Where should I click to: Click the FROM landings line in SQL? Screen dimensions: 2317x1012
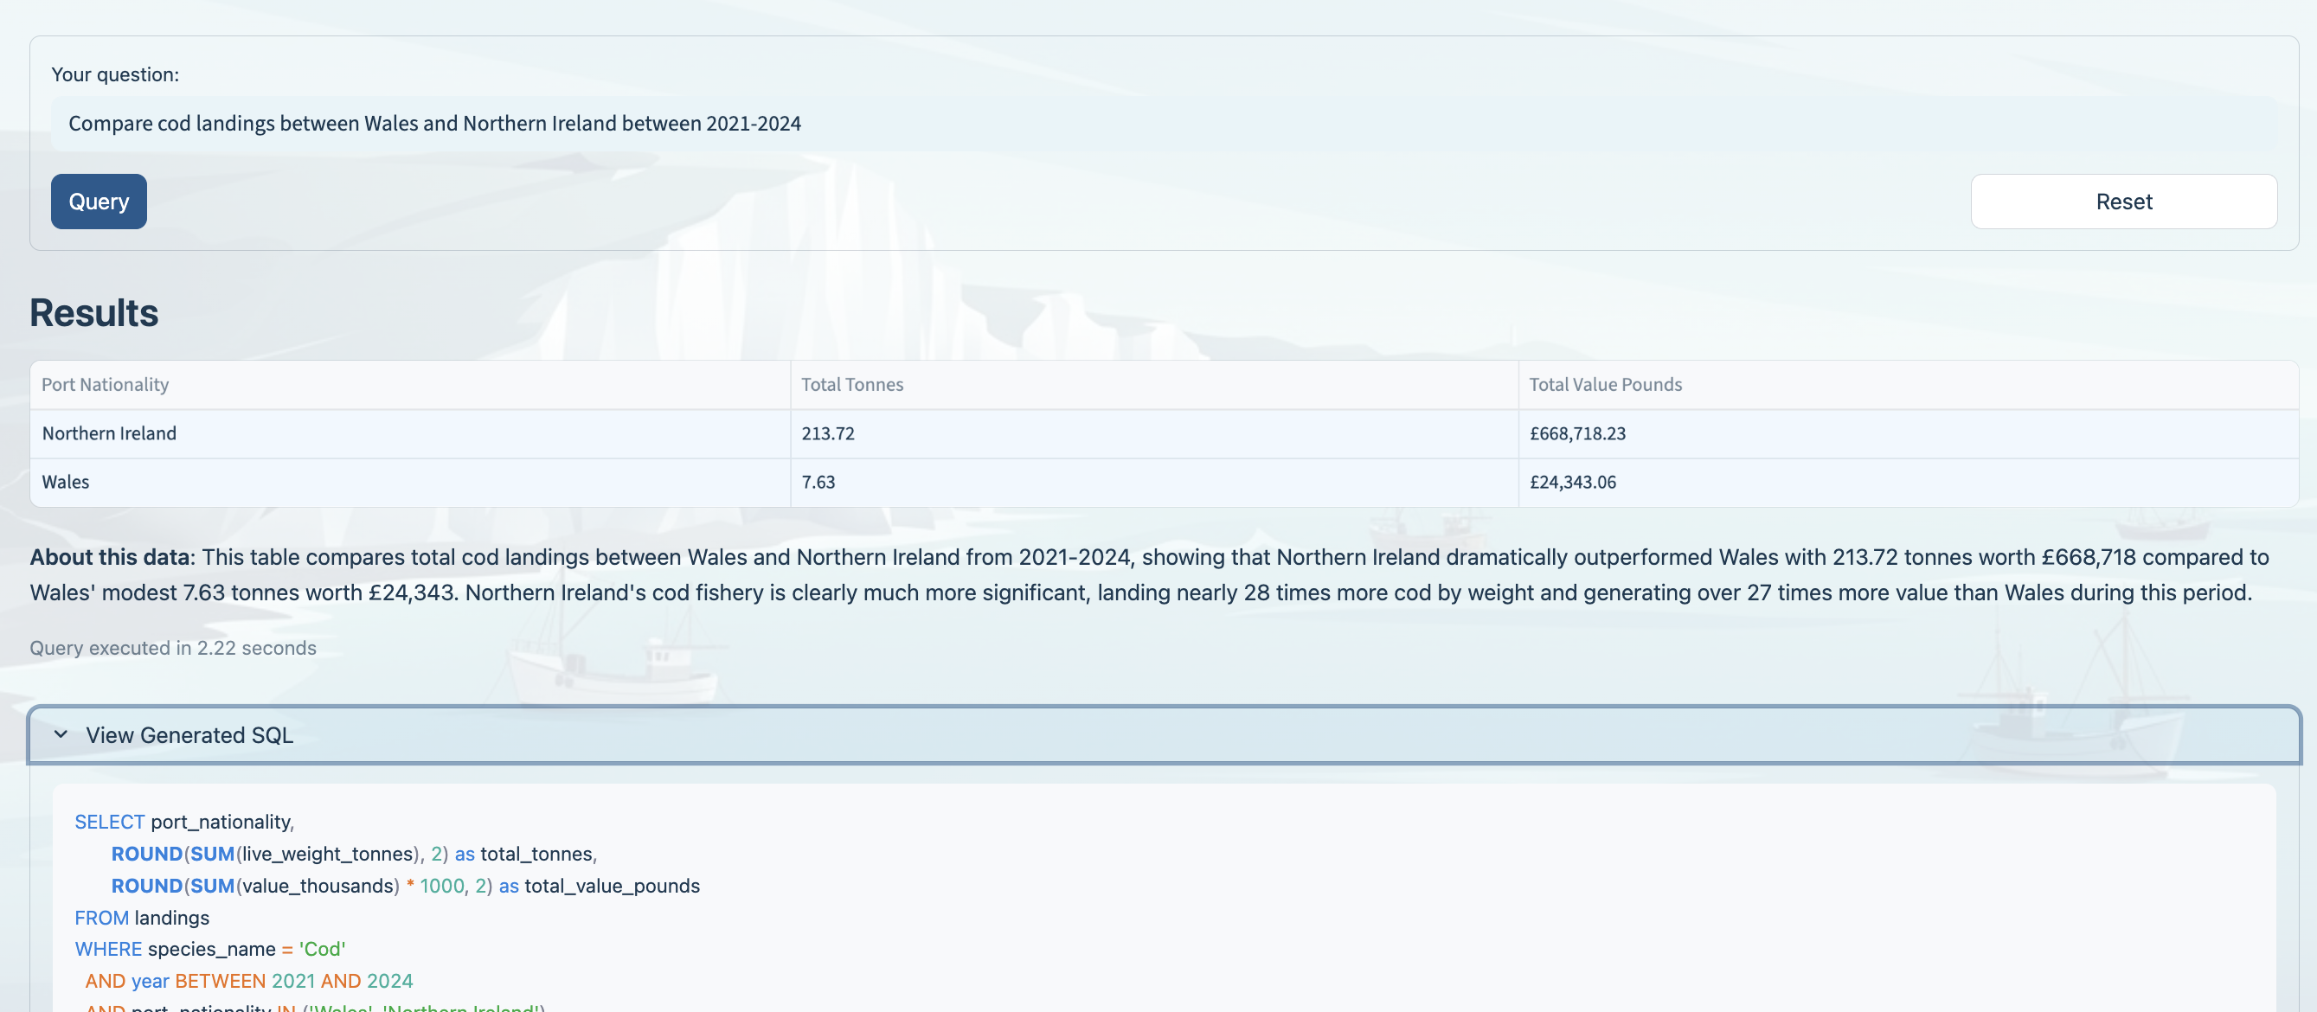tap(142, 918)
